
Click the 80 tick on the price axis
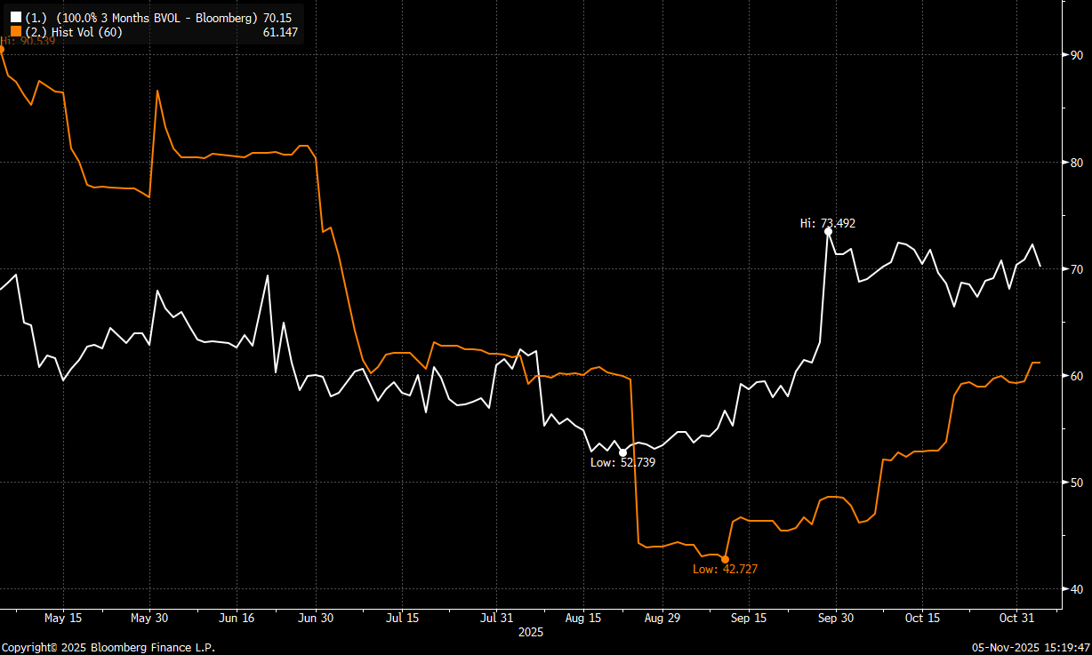1076,163
